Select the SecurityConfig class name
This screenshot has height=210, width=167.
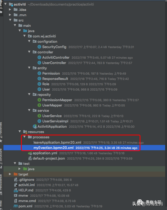tap(54, 47)
